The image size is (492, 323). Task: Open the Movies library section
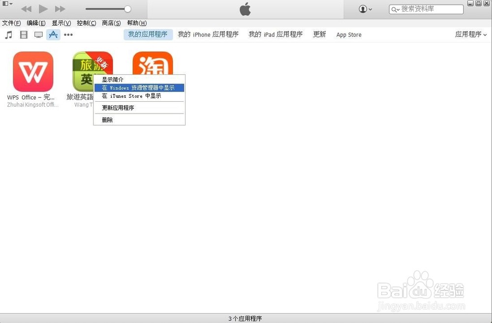click(x=23, y=34)
